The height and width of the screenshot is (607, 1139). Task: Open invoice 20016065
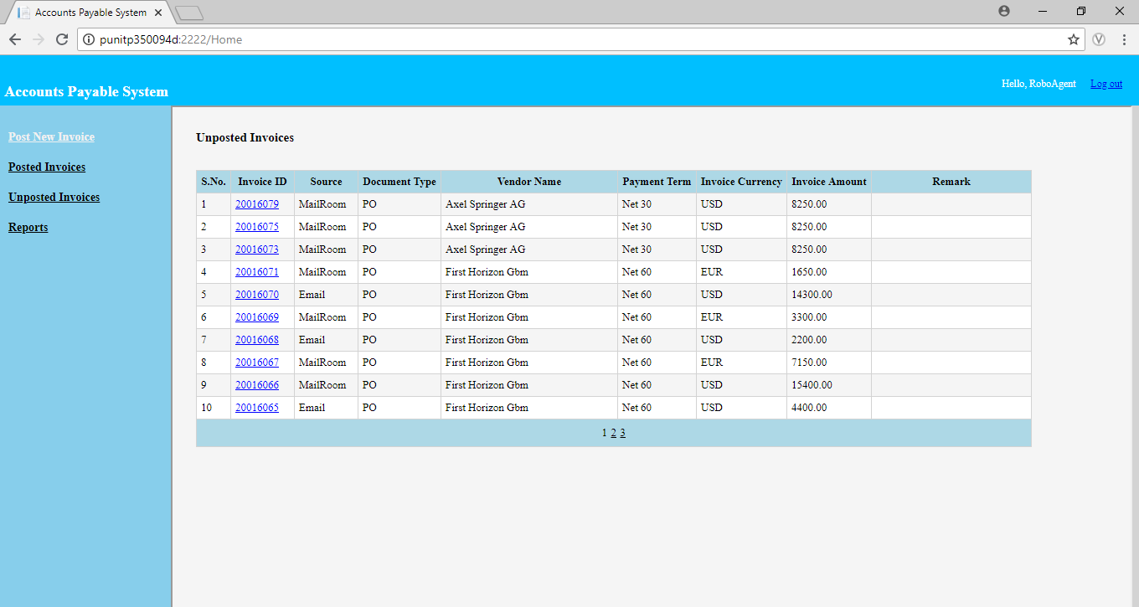pyautogui.click(x=256, y=408)
